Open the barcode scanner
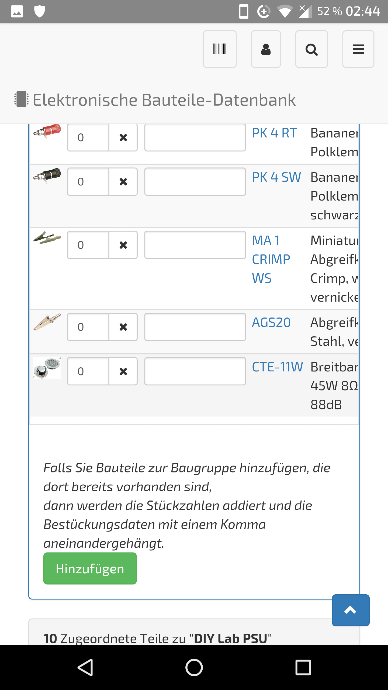388x690 pixels. (220, 49)
